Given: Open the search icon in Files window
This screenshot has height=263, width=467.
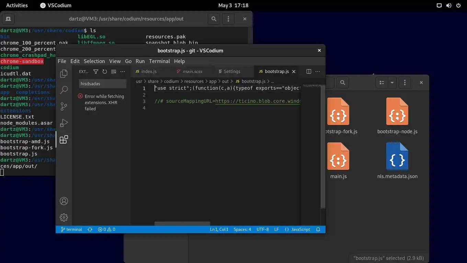Looking at the screenshot, I should point(343,83).
